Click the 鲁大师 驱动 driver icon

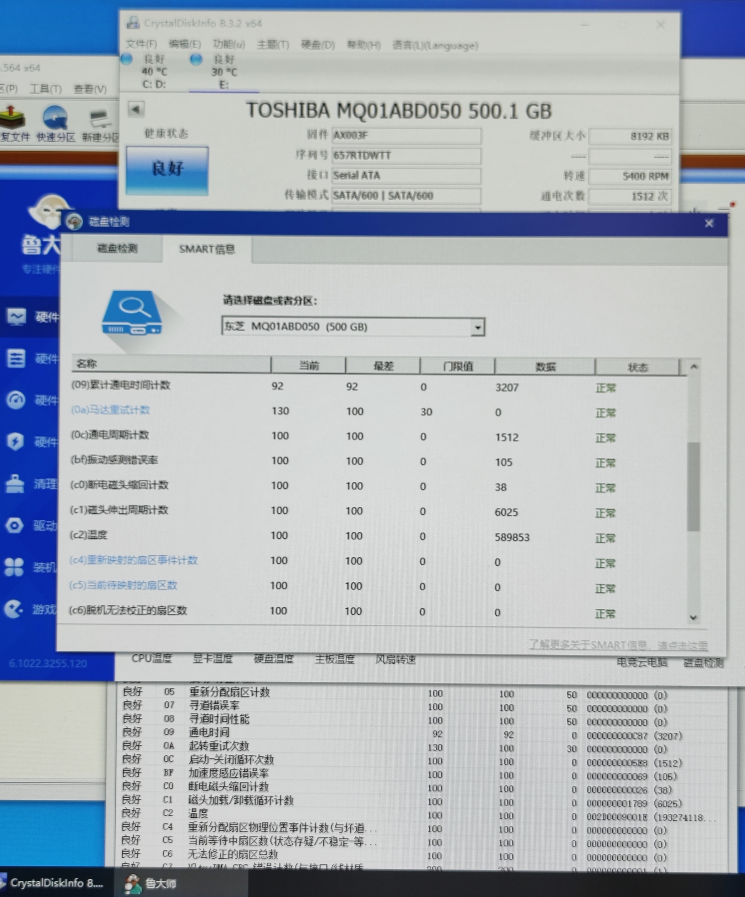(x=15, y=525)
